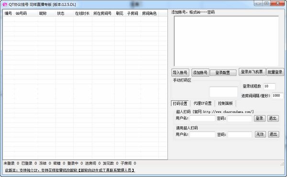Maximize the QT协议挂号 window
The image size is (287, 177).
tap(266, 3)
